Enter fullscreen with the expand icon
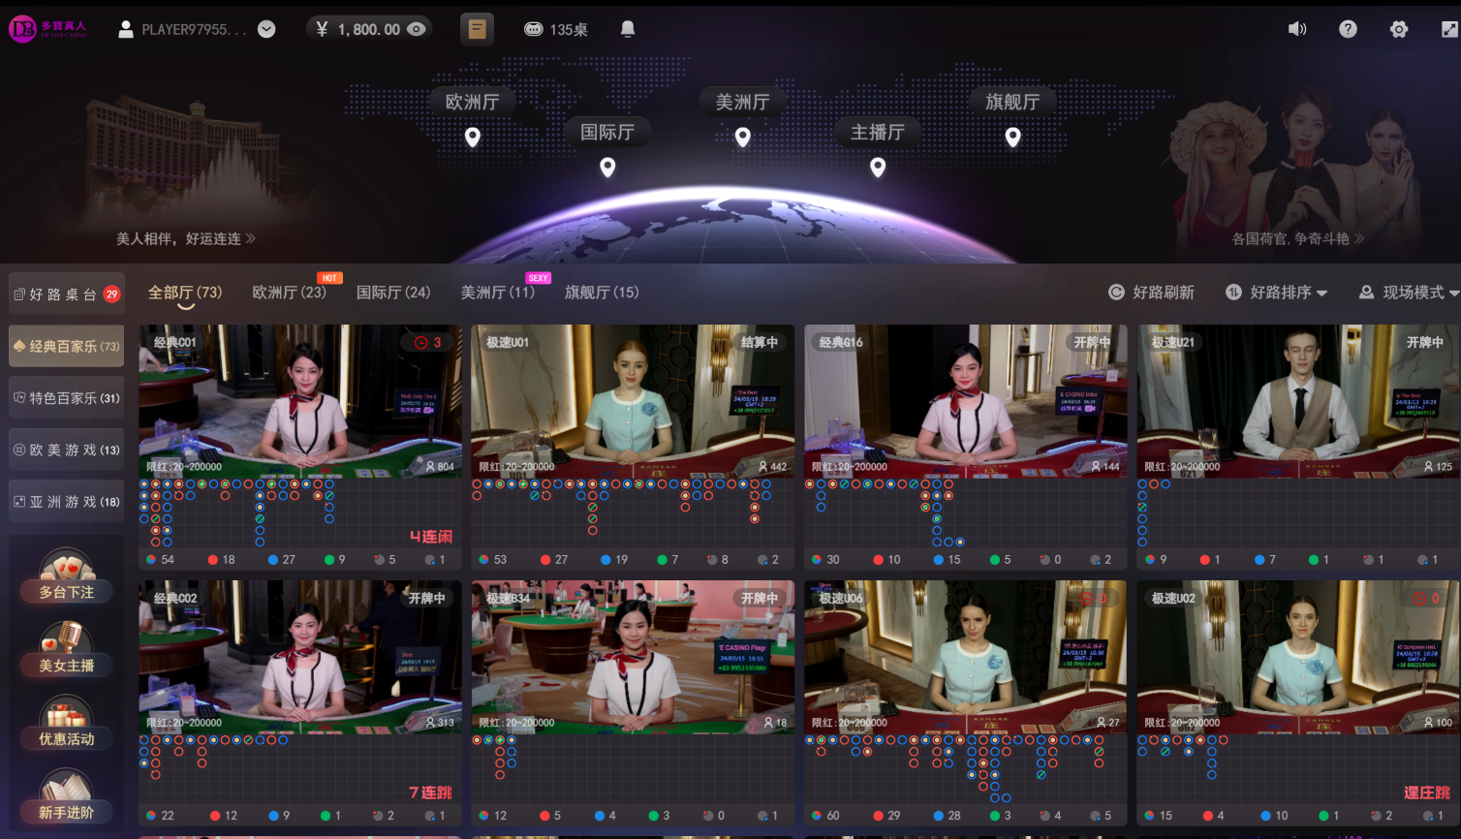 pos(1449,29)
